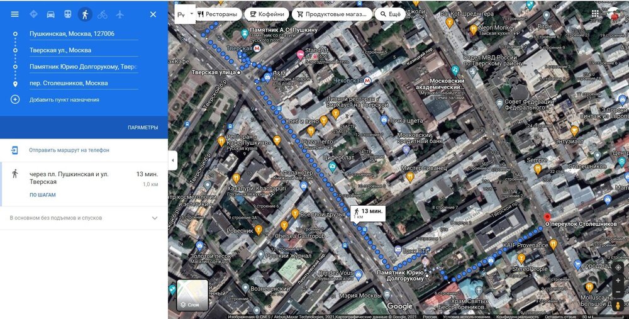Click the Совет Федерации marker
The image size is (629, 319).
(x=499, y=103)
